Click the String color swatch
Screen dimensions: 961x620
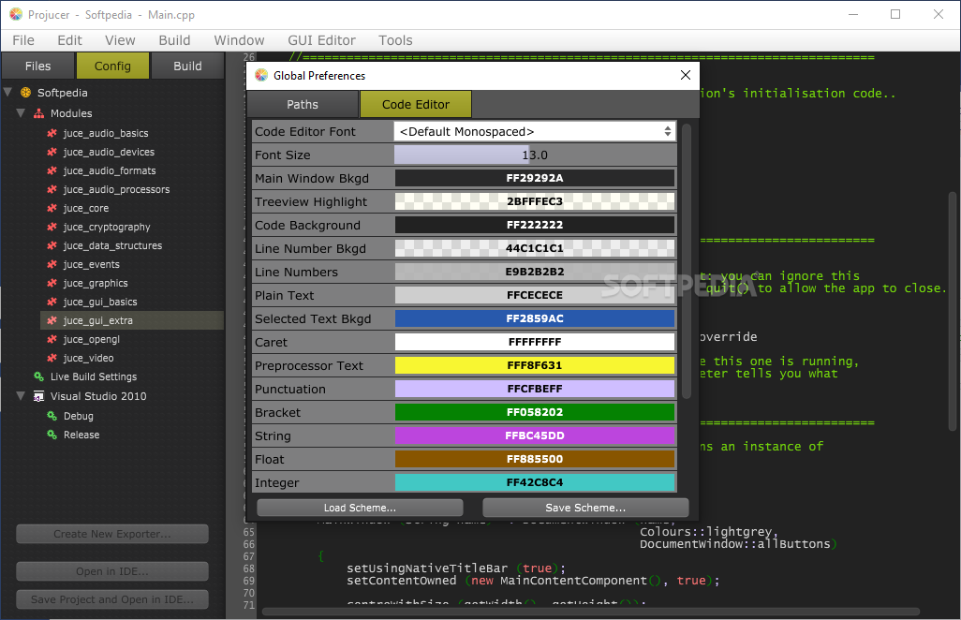535,435
